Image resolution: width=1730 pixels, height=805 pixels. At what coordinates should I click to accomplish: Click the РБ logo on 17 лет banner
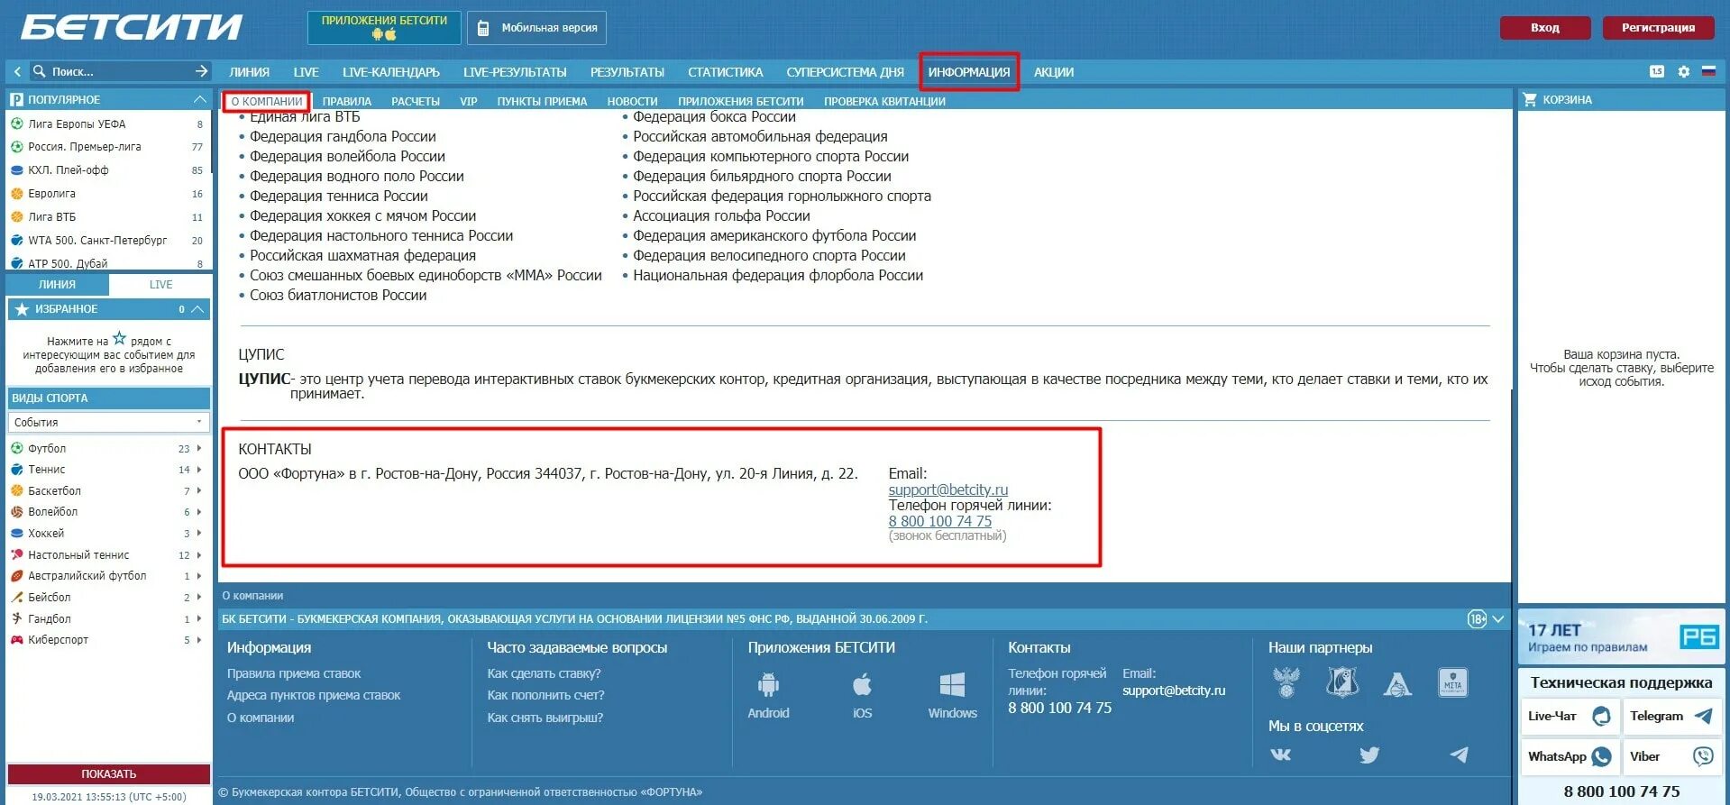click(1698, 637)
